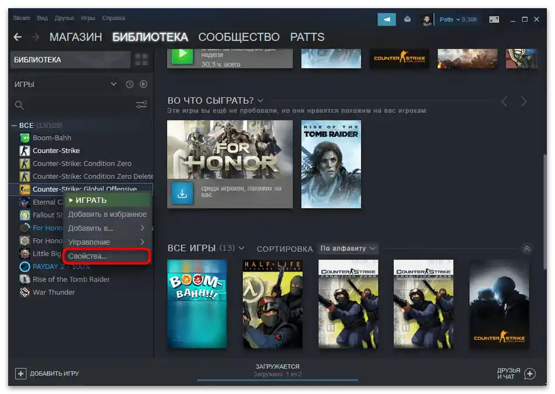Click the Global Offensive game icon

[25, 189]
